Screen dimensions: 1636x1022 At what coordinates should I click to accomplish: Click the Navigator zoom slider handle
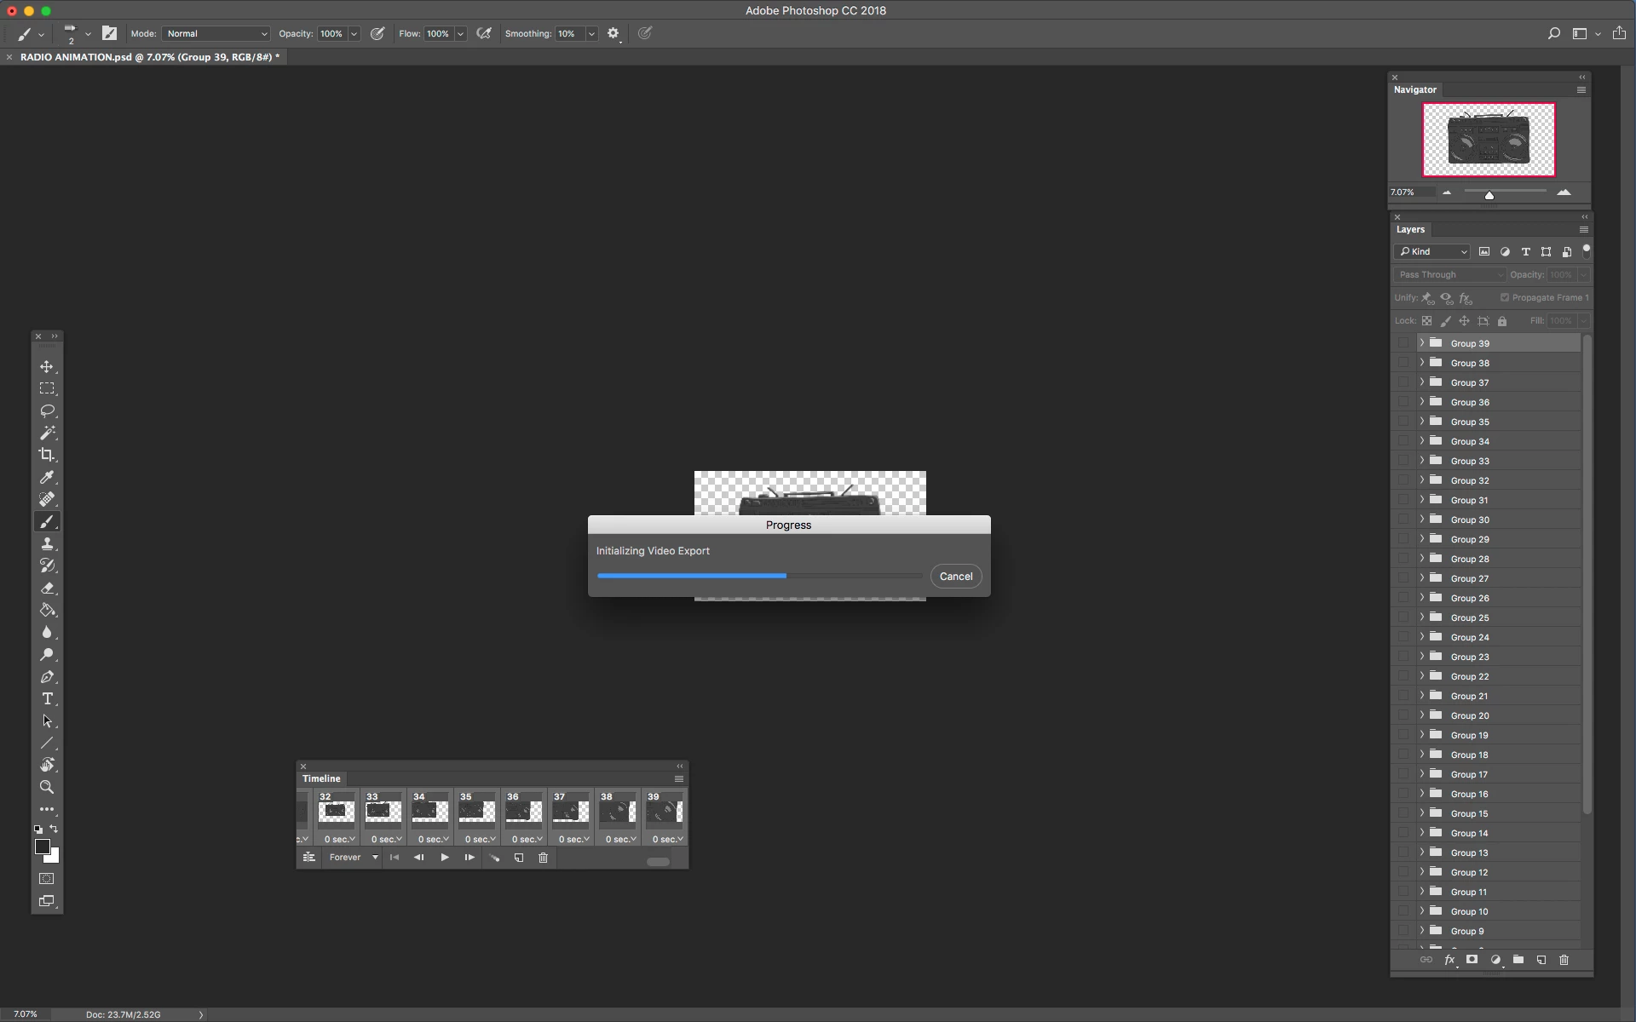[x=1489, y=195]
